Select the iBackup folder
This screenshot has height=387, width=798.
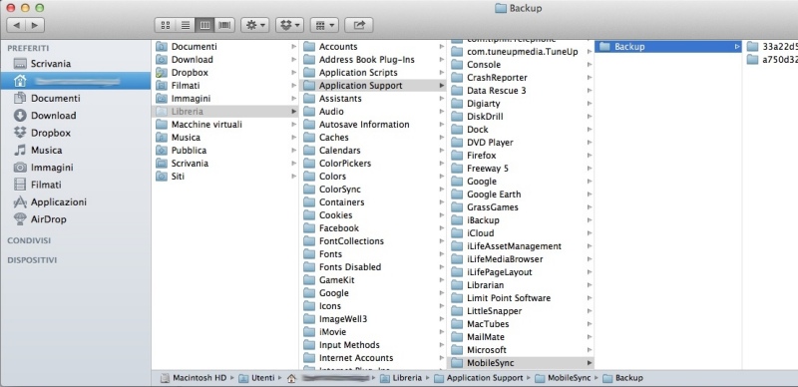tap(521, 220)
